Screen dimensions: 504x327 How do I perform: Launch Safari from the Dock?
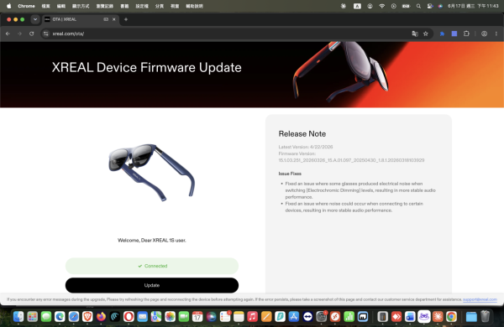[x=74, y=317]
